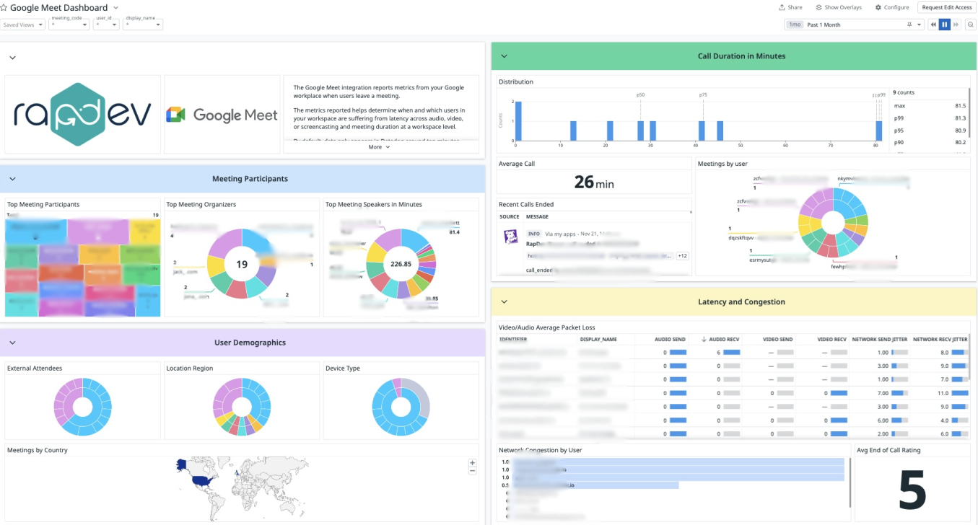The image size is (978, 525).
Task: Pause live dashboard updates
Action: 945,25
